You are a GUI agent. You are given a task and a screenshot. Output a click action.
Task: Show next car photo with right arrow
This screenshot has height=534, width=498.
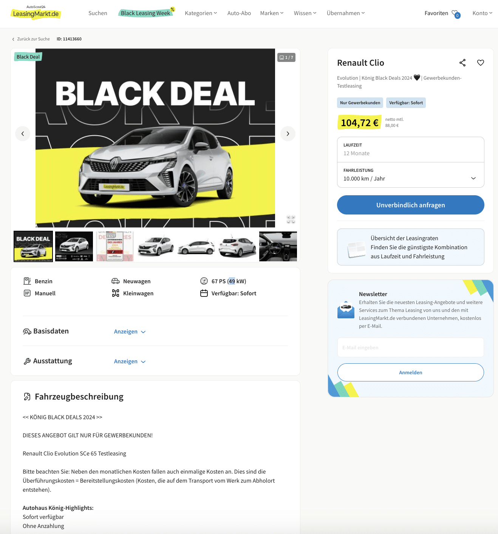(288, 134)
